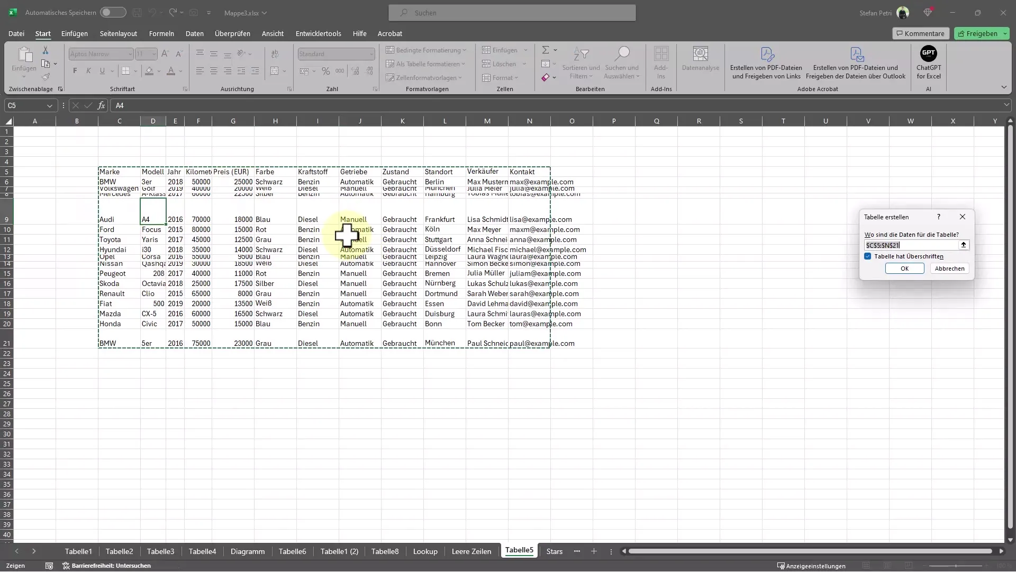Toggle bold formatting in ribbon

[75, 70]
